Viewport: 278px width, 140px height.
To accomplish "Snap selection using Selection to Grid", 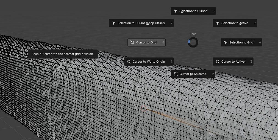I will (x=241, y=43).
